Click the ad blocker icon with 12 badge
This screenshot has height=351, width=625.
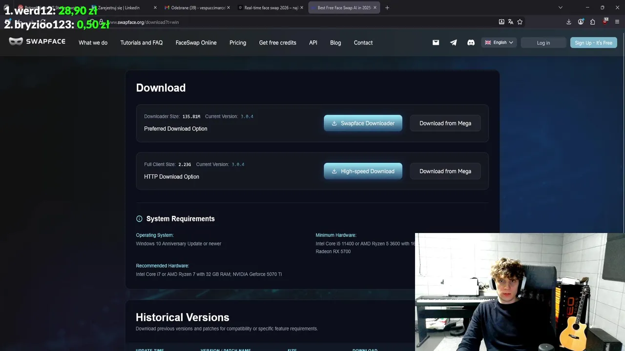click(605, 21)
